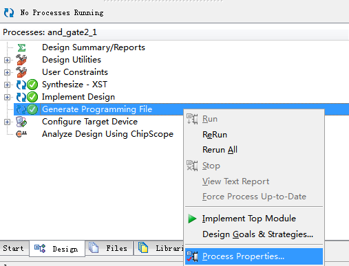Switch to the Start tab
The height and width of the screenshot is (266, 349).
pyautogui.click(x=14, y=248)
